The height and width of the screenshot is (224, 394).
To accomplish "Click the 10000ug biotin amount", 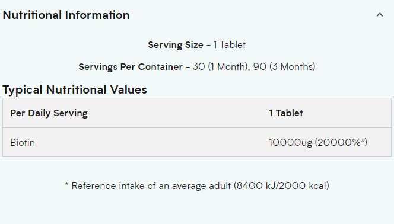I will 290,142.
